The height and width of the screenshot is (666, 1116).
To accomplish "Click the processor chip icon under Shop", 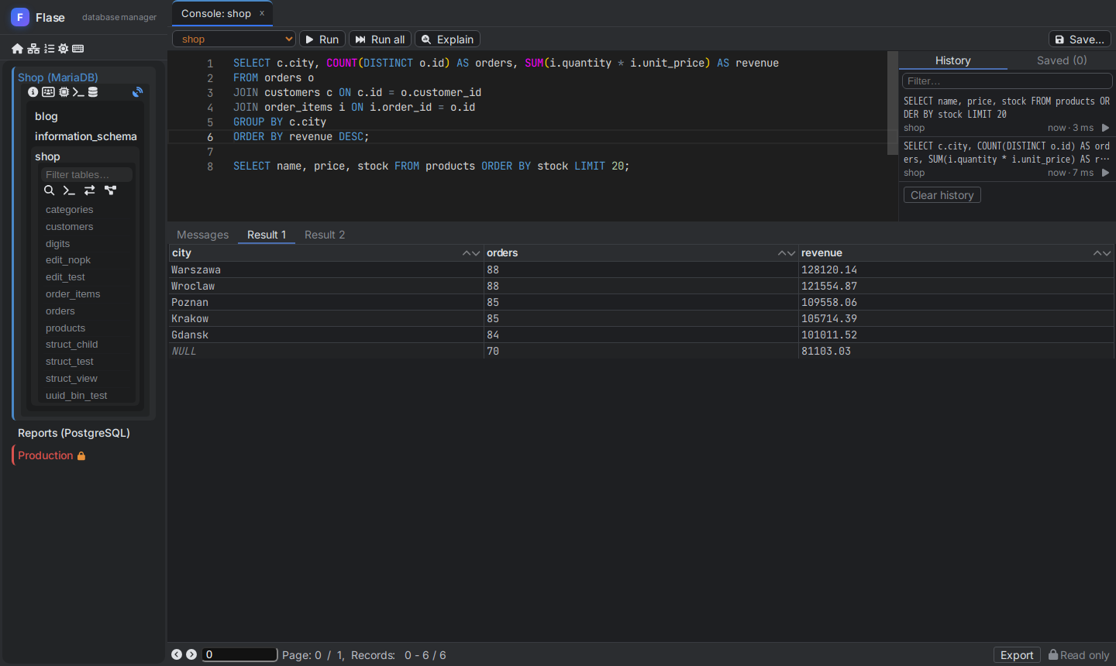I will pyautogui.click(x=64, y=92).
